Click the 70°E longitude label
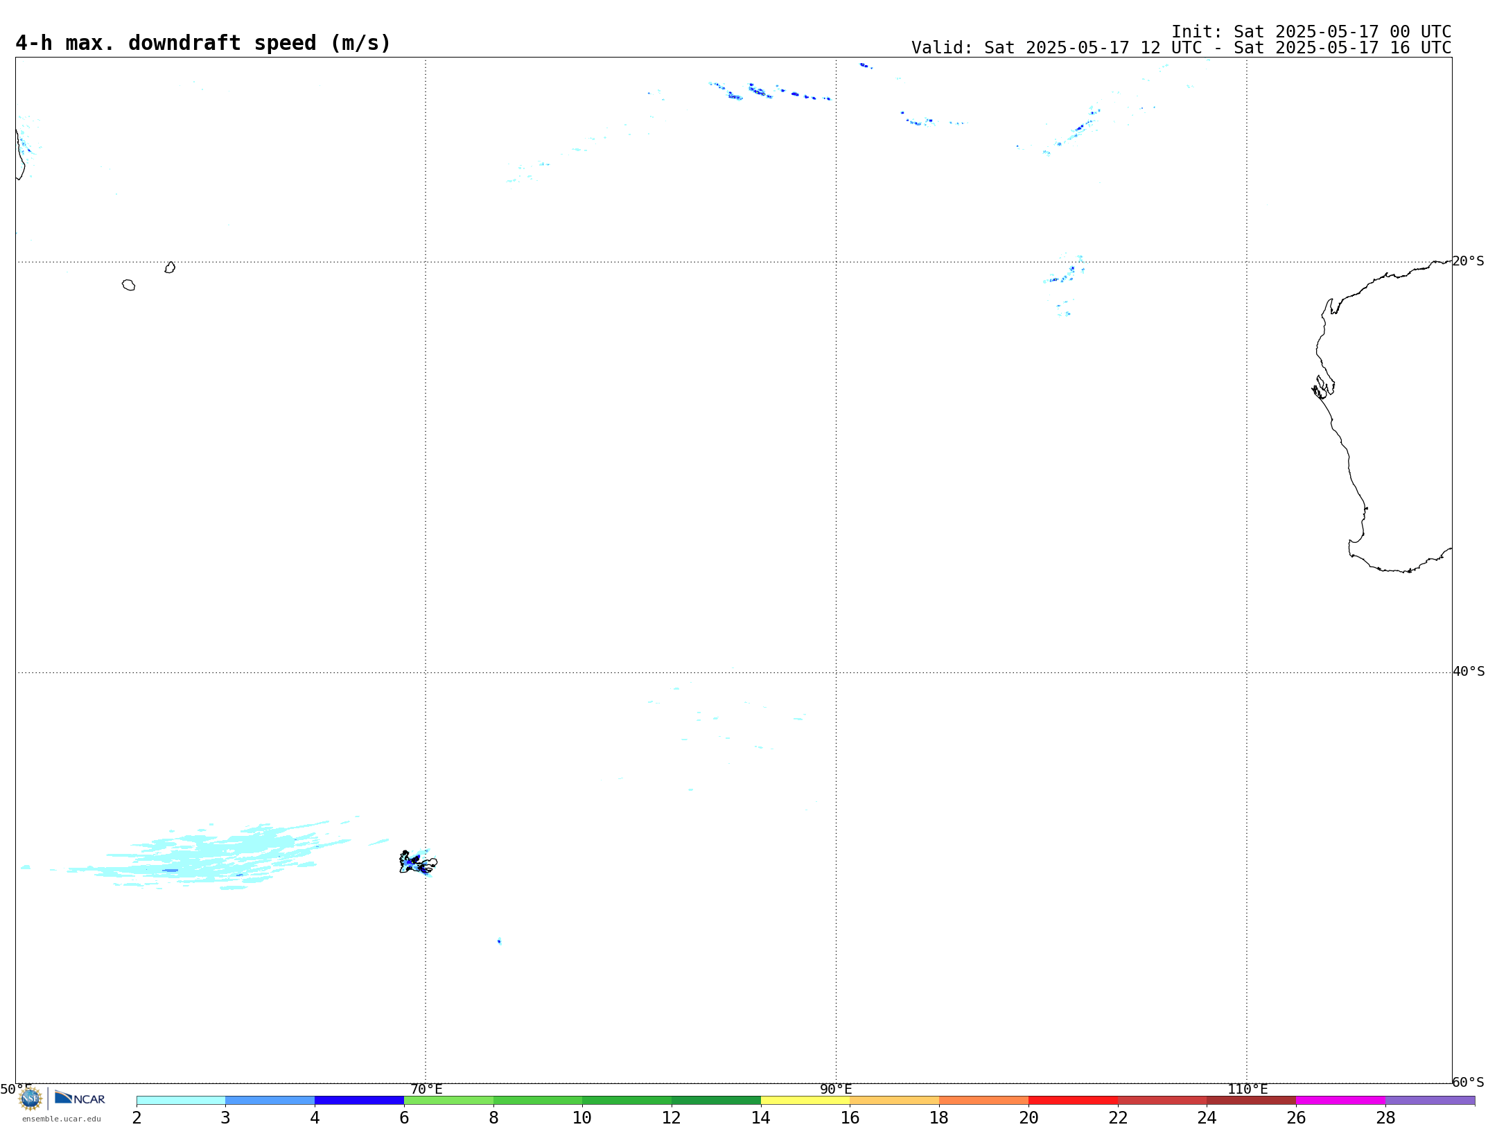The height and width of the screenshot is (1127, 1497). [426, 1090]
